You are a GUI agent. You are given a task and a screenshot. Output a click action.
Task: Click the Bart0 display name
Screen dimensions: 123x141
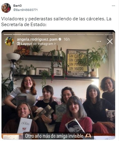point(17,5)
